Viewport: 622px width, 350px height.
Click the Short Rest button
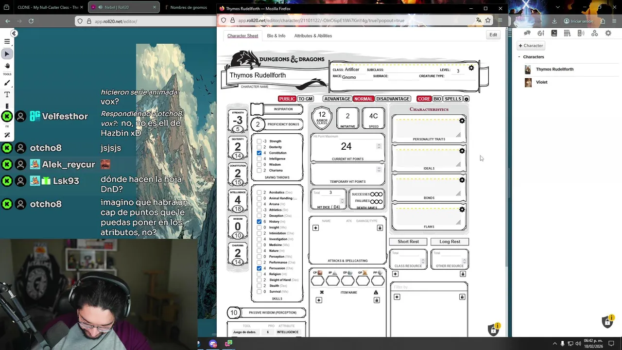(408, 242)
